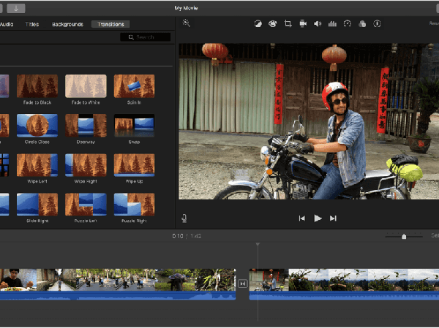The image size is (439, 328).
Task: Open the color correction palette tool
Action: pyautogui.click(x=273, y=23)
